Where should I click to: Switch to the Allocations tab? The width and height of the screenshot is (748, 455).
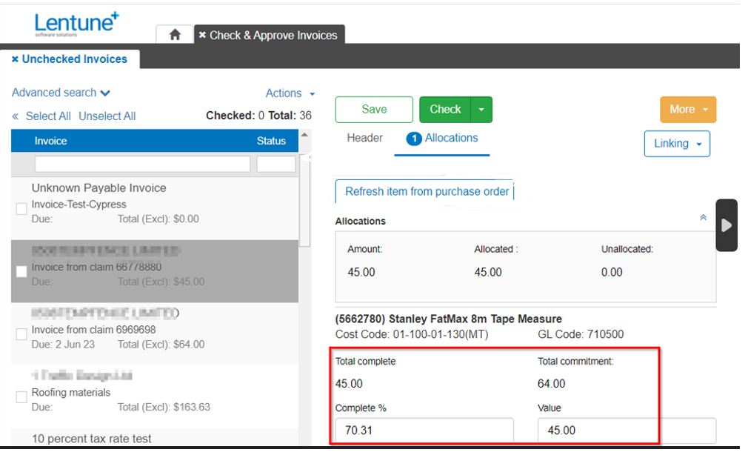coord(450,139)
